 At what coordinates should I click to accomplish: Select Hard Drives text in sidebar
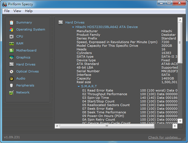point(26,64)
